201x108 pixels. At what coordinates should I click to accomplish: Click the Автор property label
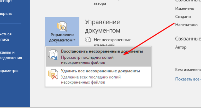(x=181, y=47)
